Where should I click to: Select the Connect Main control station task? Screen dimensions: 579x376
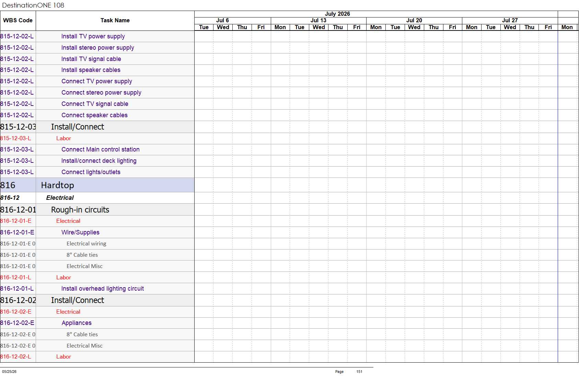coord(100,149)
